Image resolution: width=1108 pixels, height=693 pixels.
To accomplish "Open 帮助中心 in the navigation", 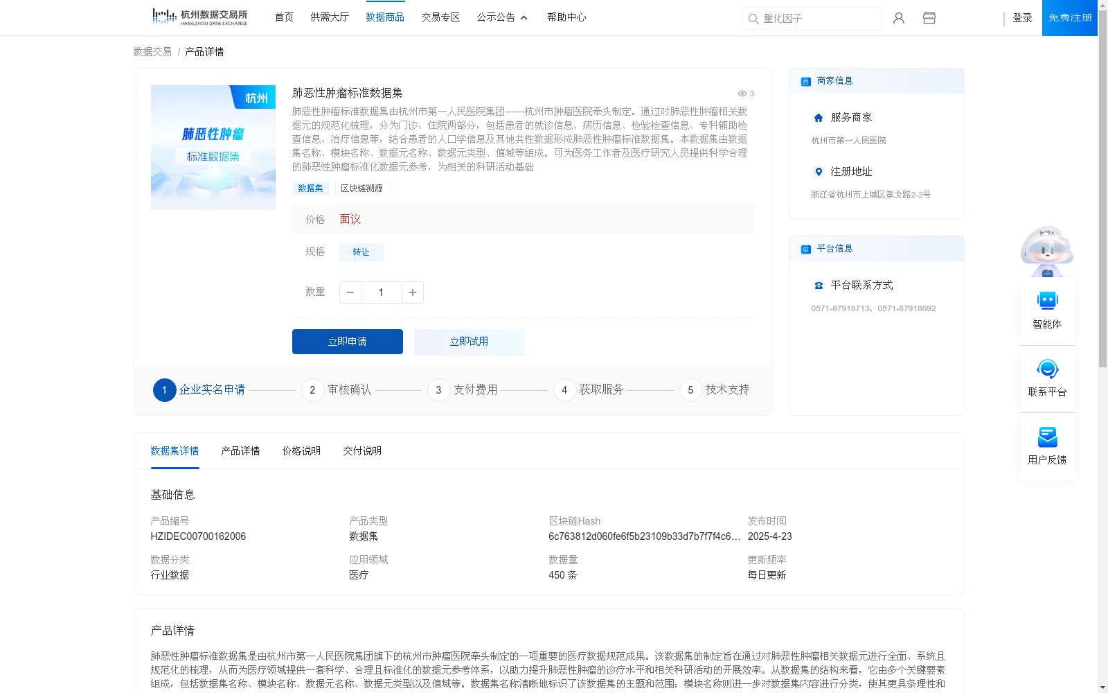I will 566,17.
